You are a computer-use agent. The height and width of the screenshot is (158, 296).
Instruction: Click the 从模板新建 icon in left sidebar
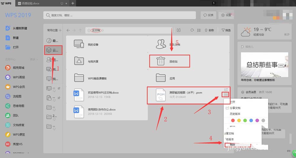point(8,28)
